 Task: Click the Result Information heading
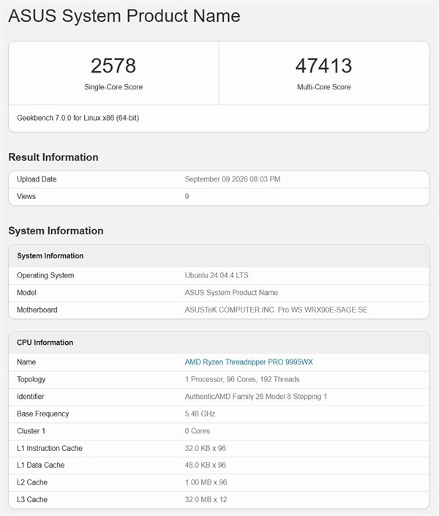[53, 157]
